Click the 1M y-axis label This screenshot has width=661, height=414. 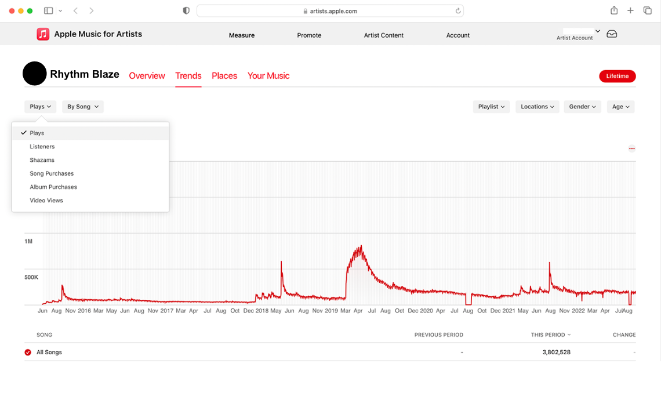[x=28, y=241]
